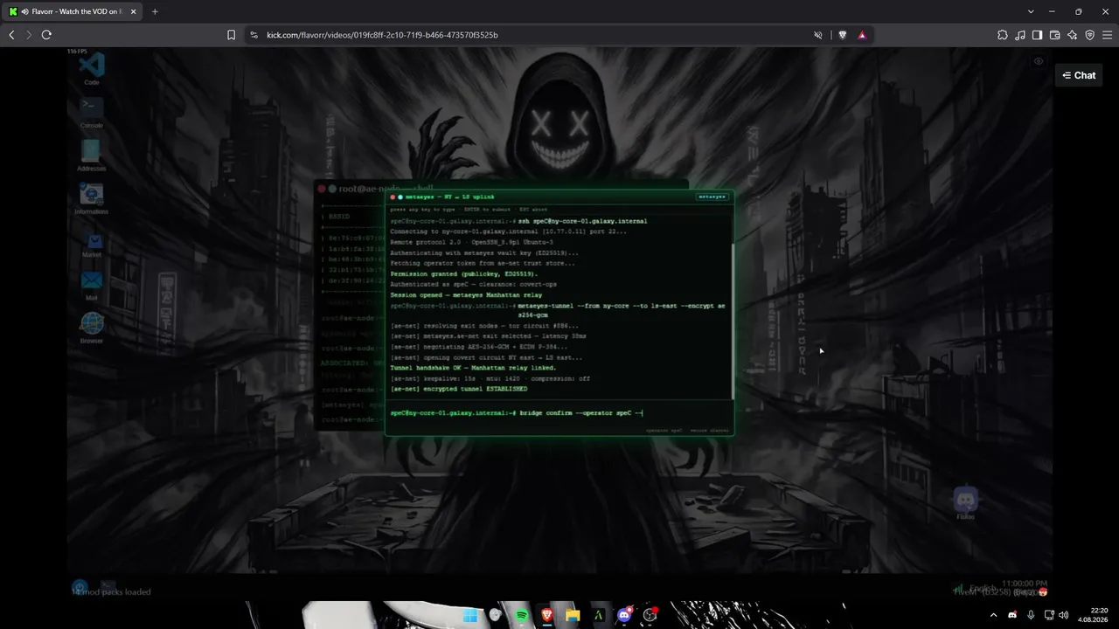Click the muted autoplay icon in address bar
Screen dimensions: 1119x629
click(818, 35)
